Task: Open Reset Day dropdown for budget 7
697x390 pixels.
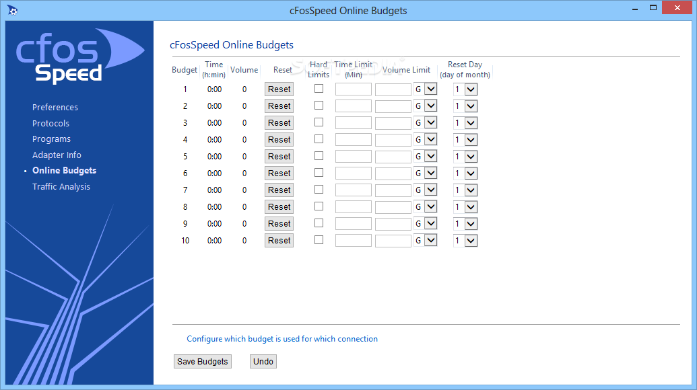Action: [465, 190]
